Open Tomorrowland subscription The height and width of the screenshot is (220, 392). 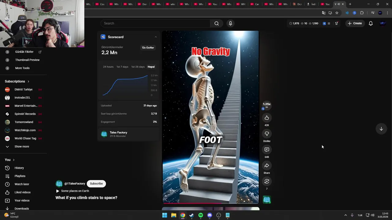[x=23, y=122]
